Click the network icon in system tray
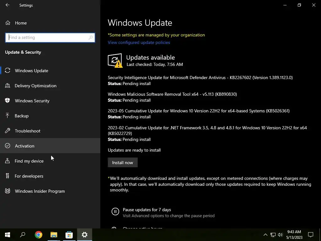The width and height of the screenshot is (321, 241). click(x=273, y=235)
